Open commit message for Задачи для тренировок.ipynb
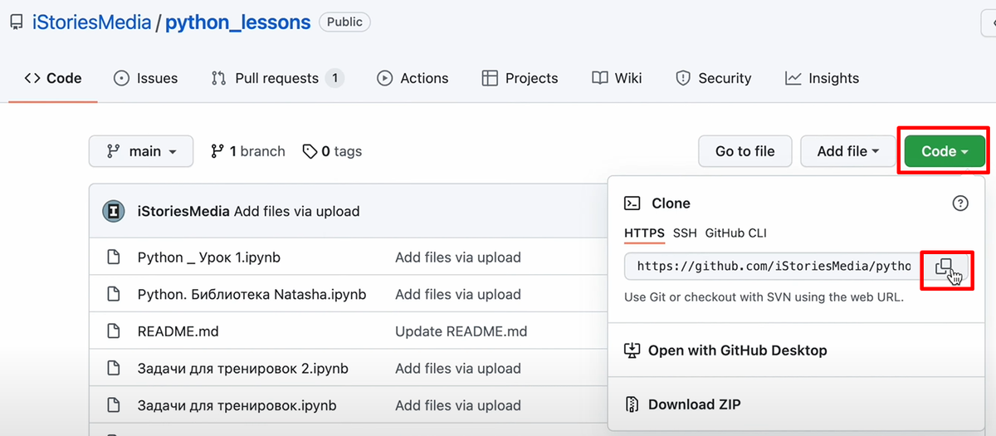The image size is (996, 436). pyautogui.click(x=458, y=405)
